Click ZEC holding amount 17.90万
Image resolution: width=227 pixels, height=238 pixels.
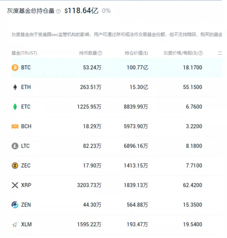tap(92, 165)
